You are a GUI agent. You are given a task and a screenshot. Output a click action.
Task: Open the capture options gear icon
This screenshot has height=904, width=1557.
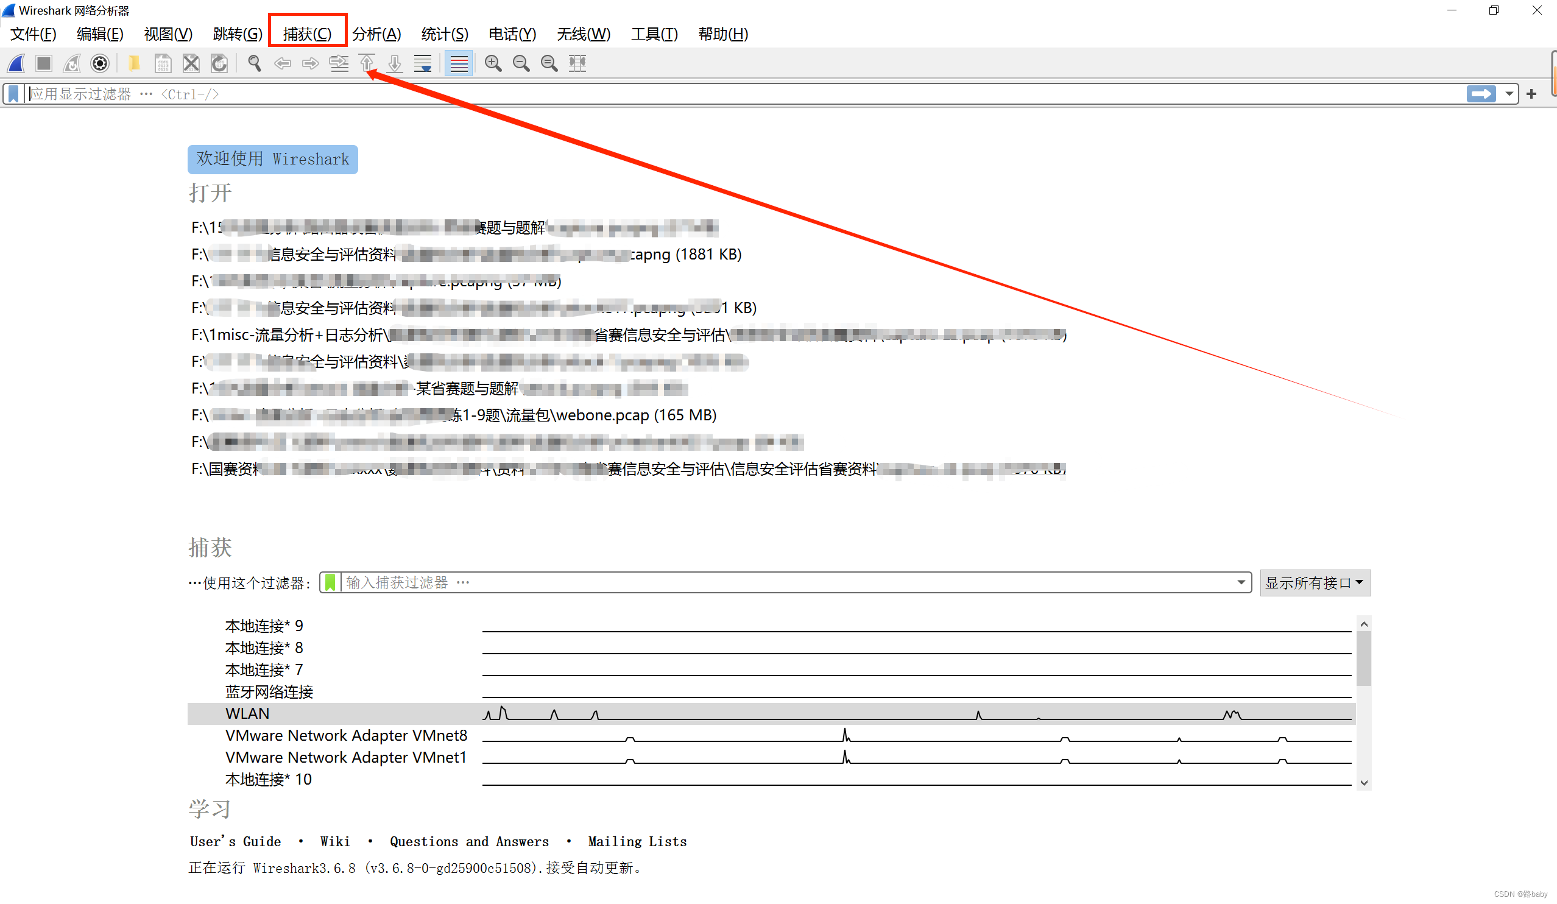[99, 63]
